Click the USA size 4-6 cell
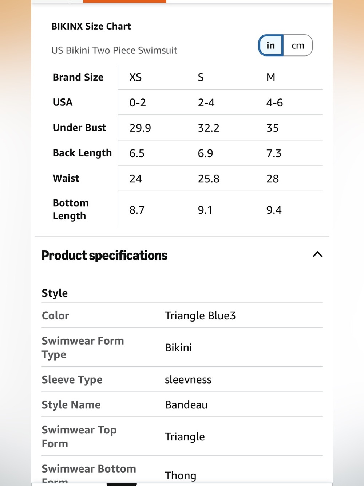Image resolution: width=364 pixels, height=486 pixels. 274,102
